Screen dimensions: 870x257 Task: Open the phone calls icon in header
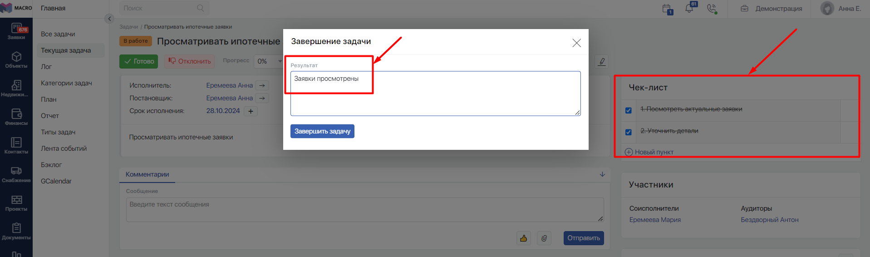[712, 8]
